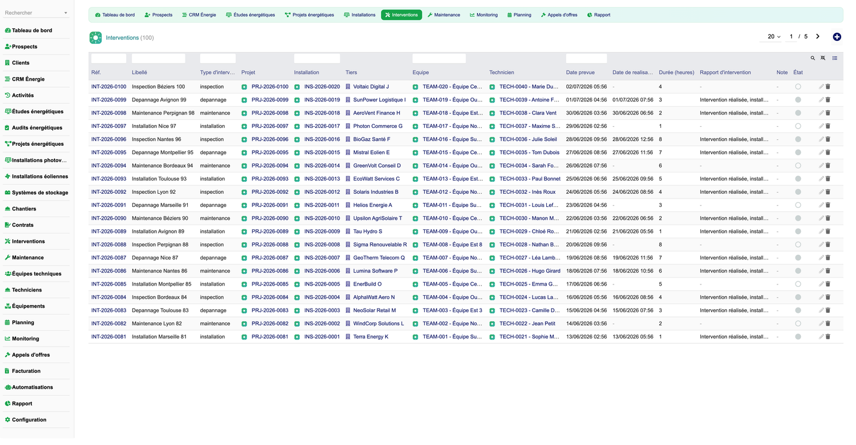Click the clear search filters icon
This screenshot has width=856, height=445.
[823, 58]
